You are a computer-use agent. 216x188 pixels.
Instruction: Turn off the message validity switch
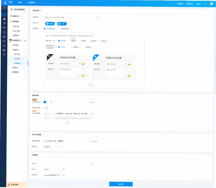[46, 102]
